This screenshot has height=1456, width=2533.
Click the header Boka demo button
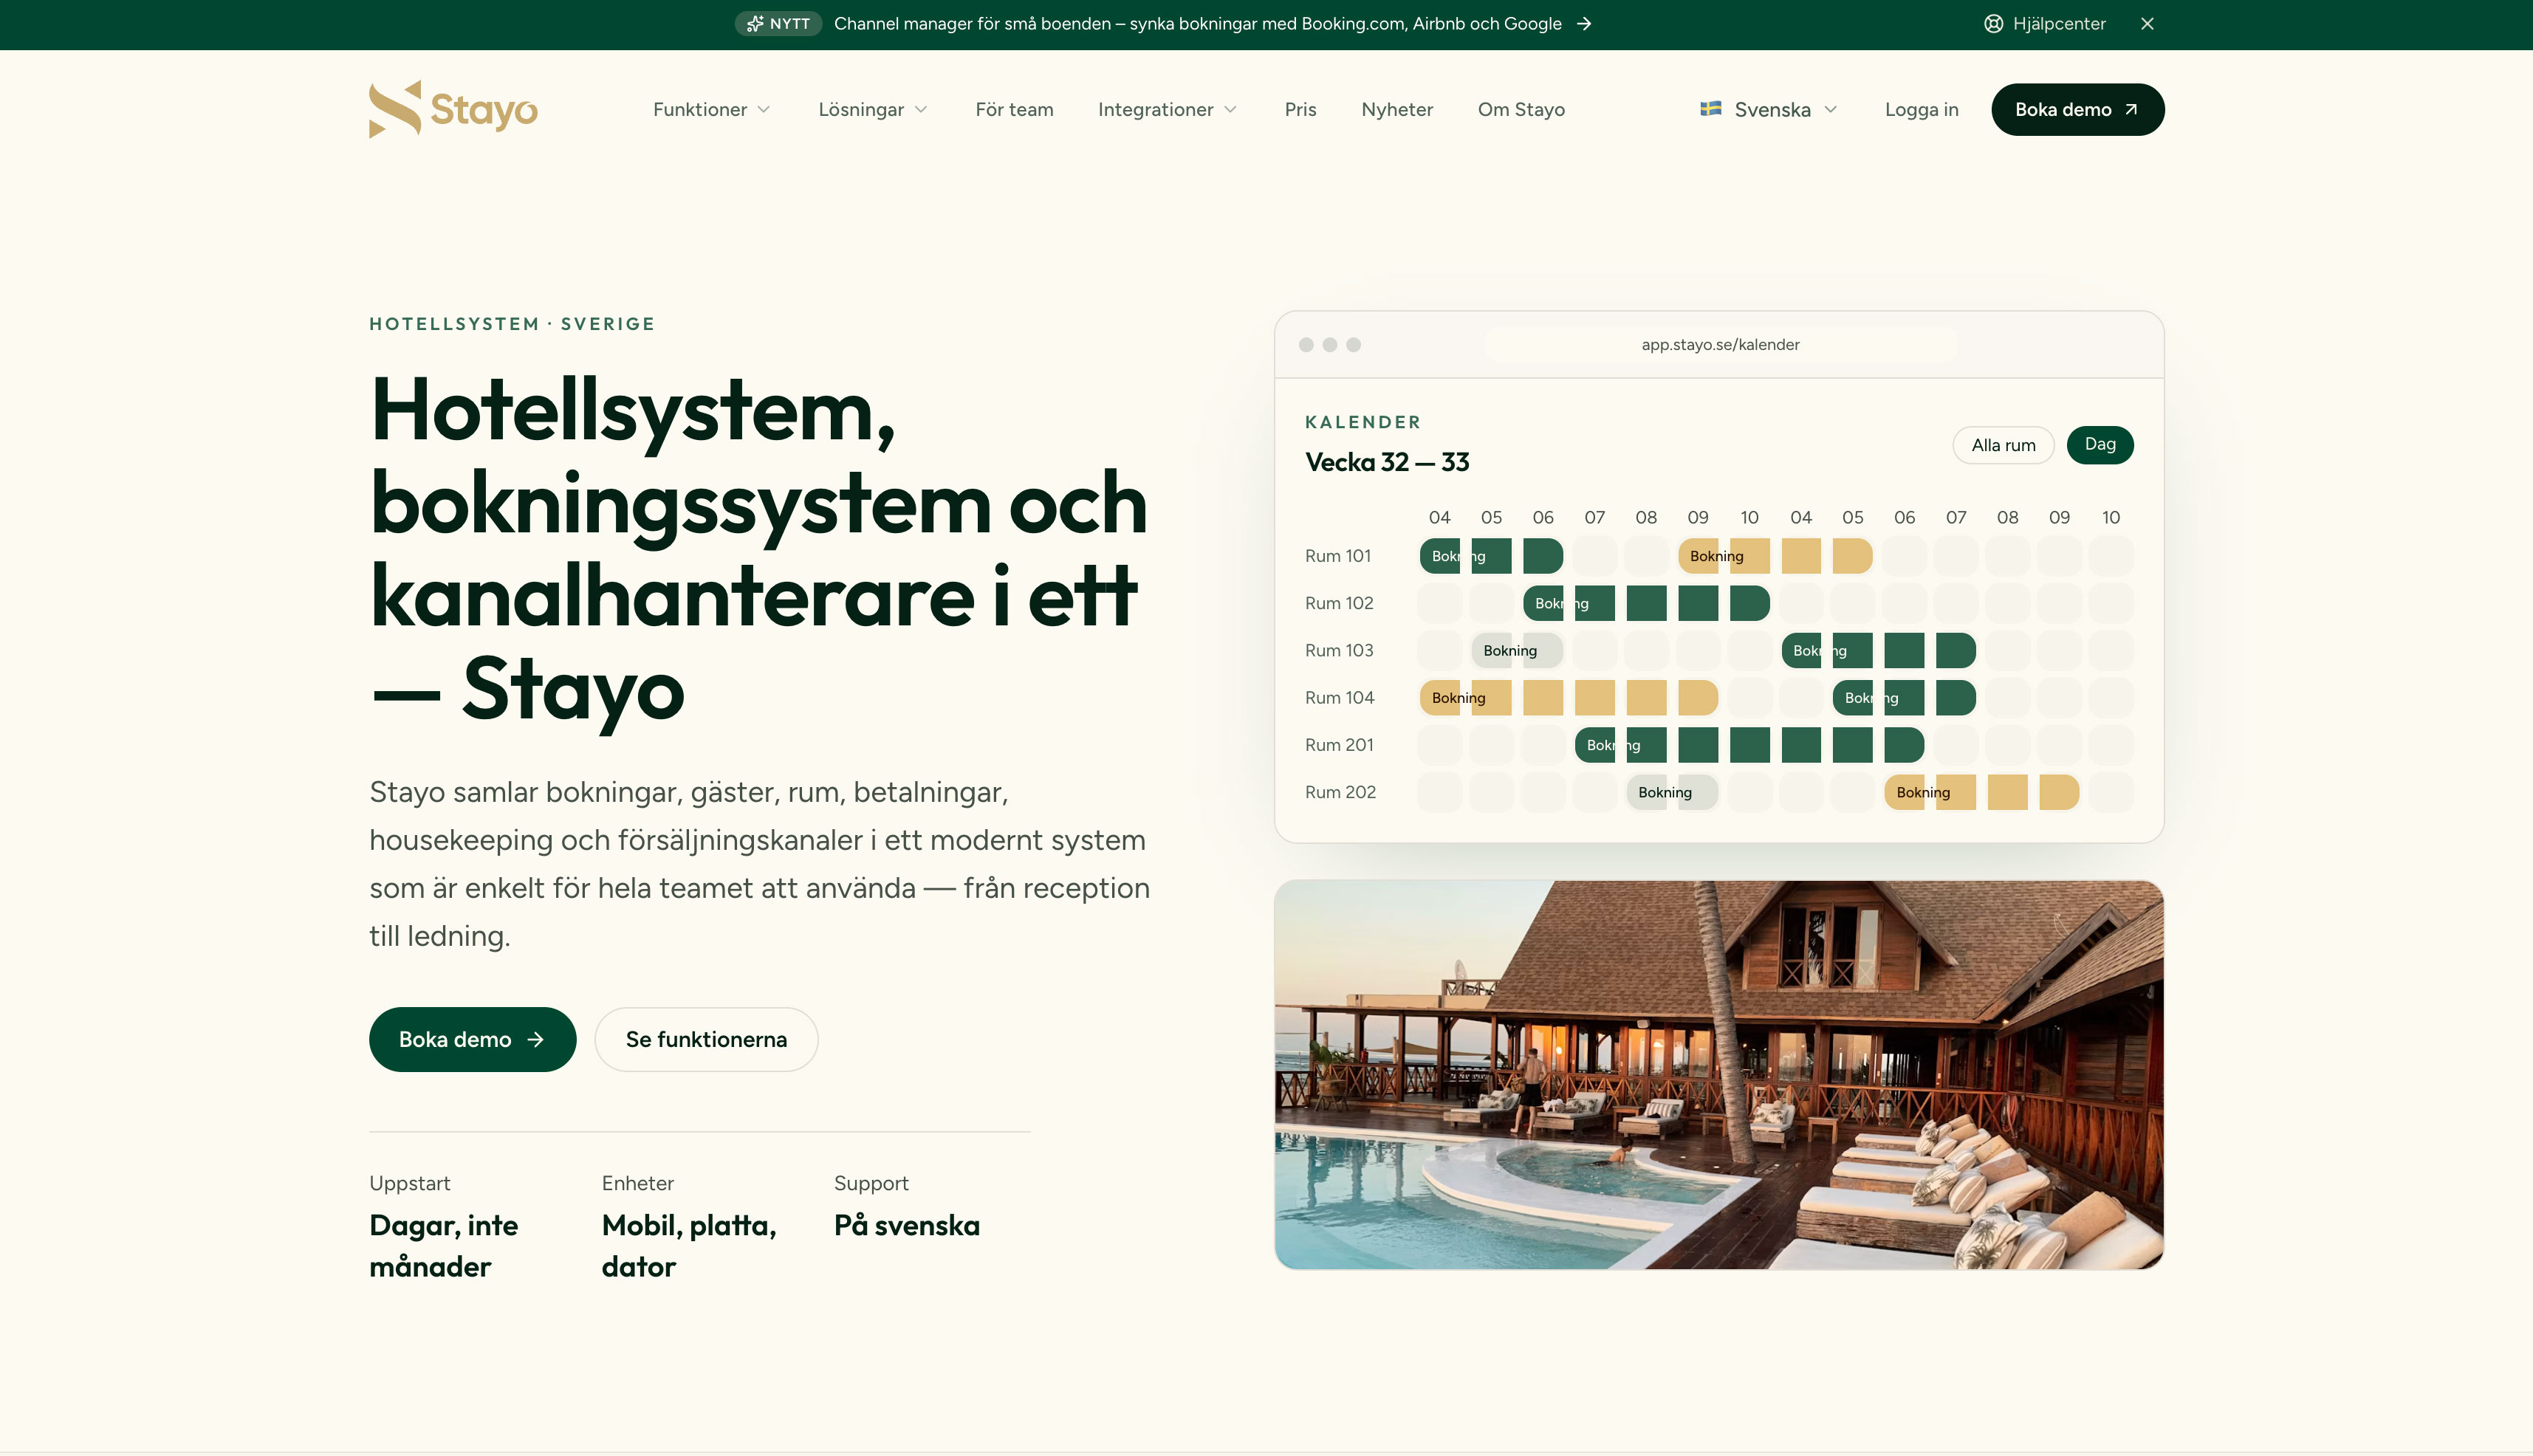[2077, 109]
